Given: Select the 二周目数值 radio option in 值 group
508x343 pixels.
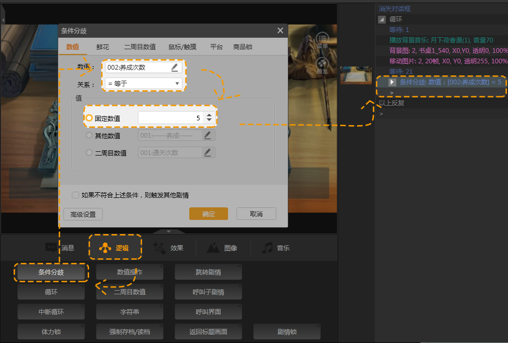Looking at the screenshot, I should 89,153.
